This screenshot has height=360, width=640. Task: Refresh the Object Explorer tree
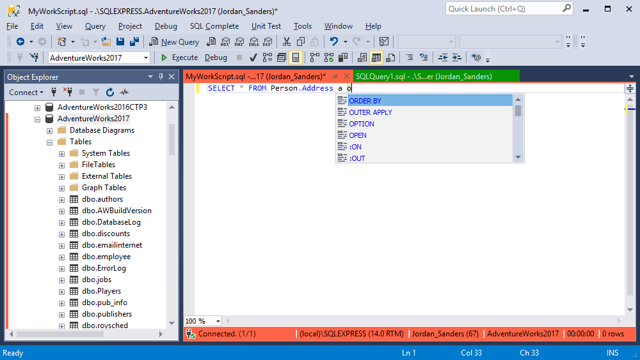[110, 92]
